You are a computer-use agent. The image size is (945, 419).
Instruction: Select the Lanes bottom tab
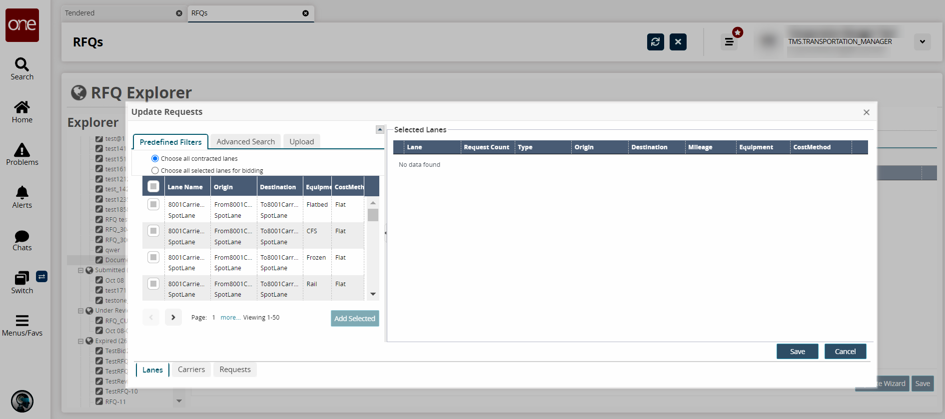tap(152, 370)
